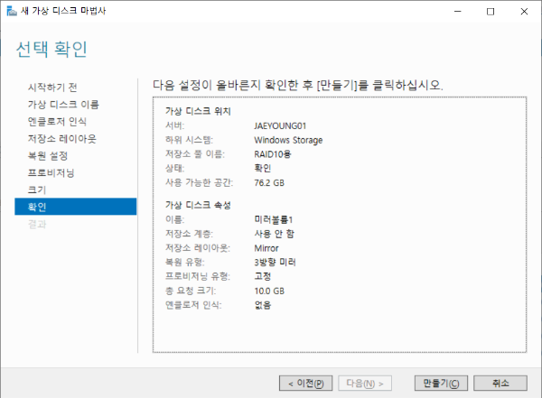Select the 엔클로저 인식 step
The image size is (542, 398).
tap(57, 121)
